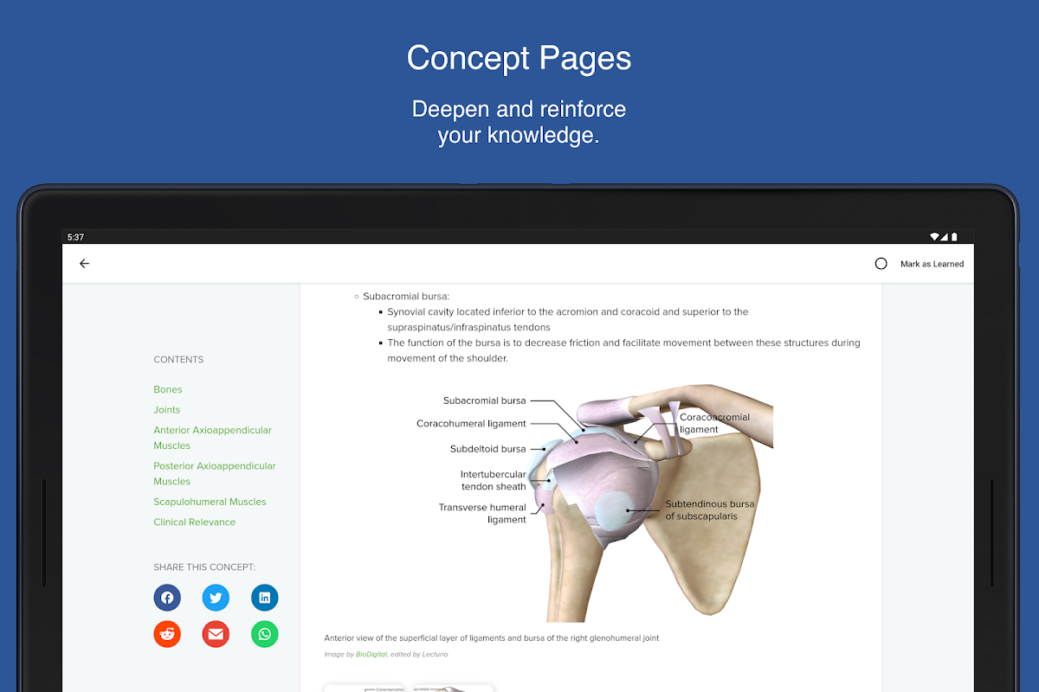Click the image caption starting Anterior view
Image resolution: width=1039 pixels, height=692 pixels.
pyautogui.click(x=492, y=638)
